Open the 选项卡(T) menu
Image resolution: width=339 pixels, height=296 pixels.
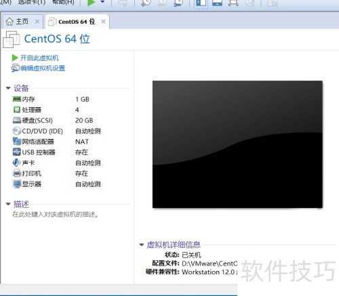pyautogui.click(x=32, y=2)
